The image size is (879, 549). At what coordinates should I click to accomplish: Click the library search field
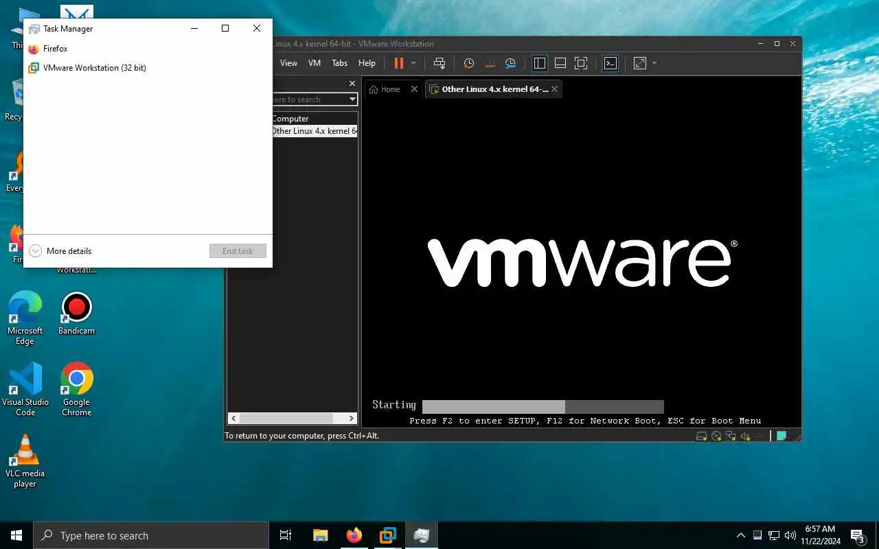pyautogui.click(x=309, y=100)
